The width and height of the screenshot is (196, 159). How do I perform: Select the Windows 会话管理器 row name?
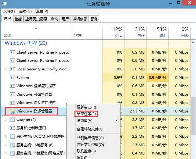pos(34,94)
